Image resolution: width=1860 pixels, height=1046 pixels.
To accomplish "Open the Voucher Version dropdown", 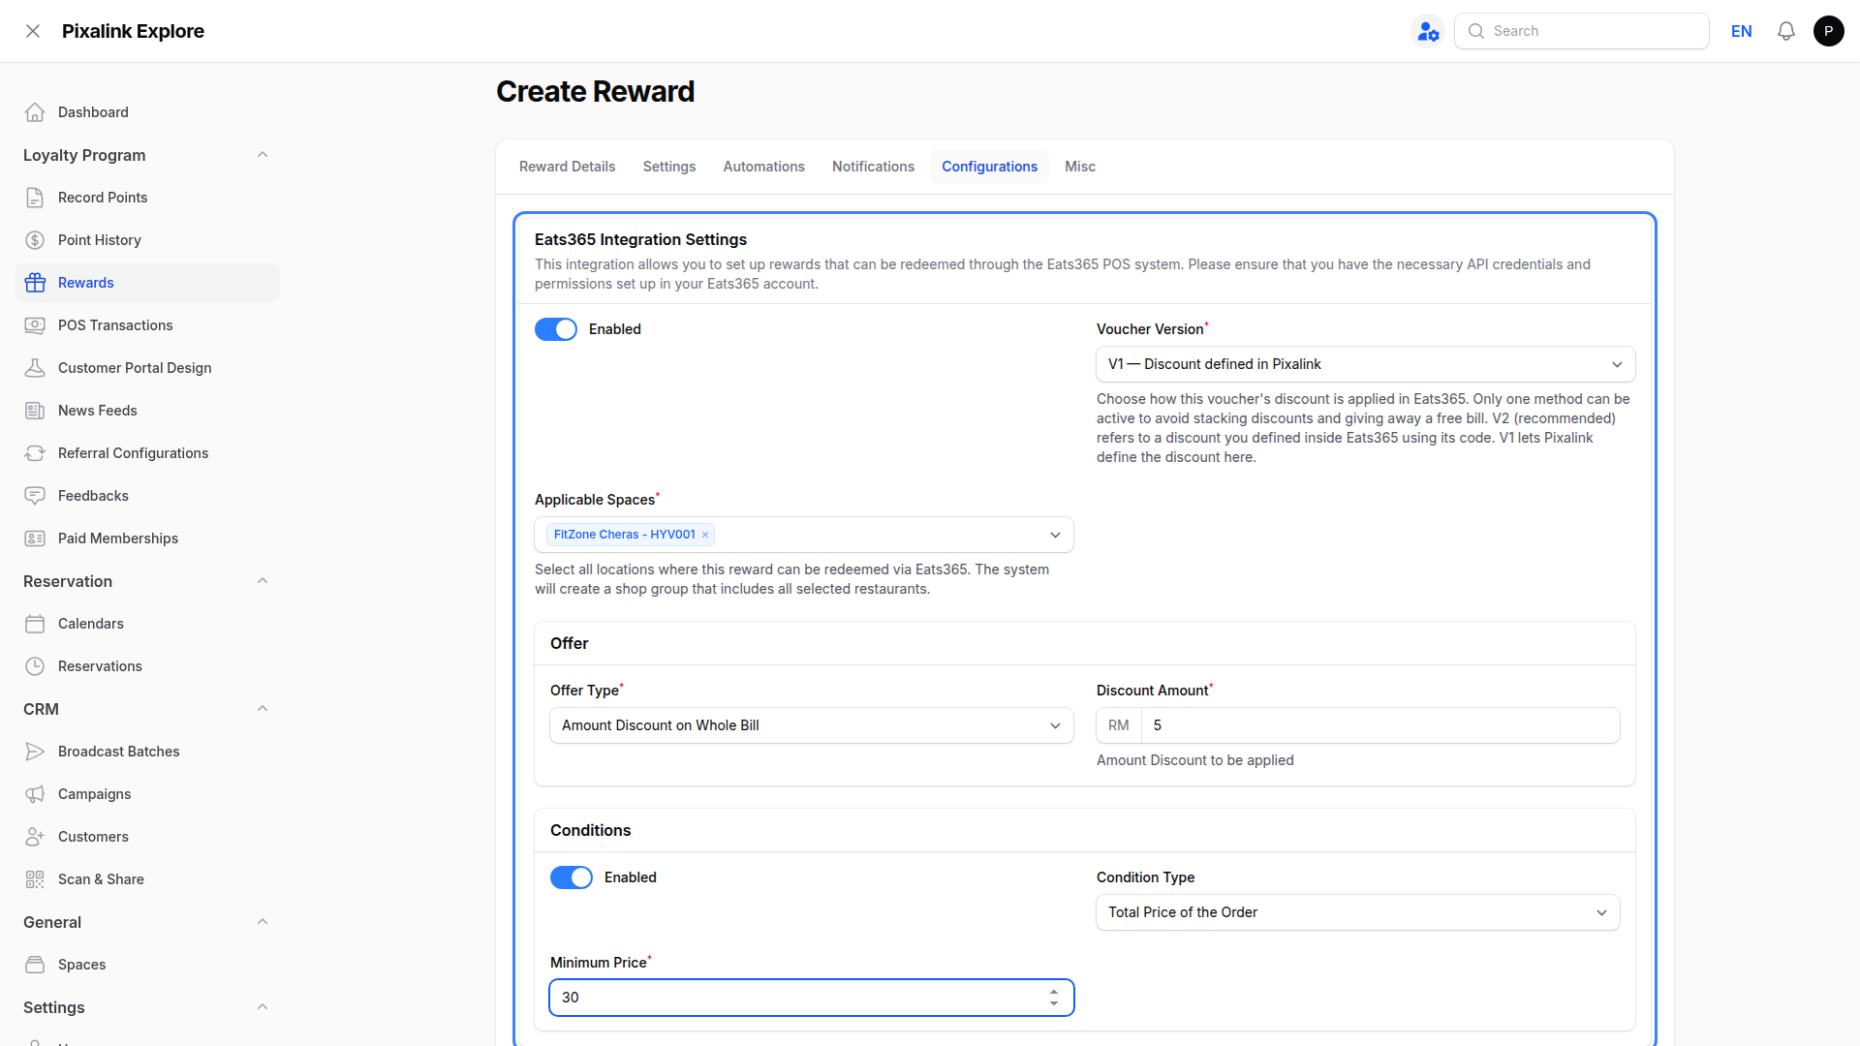I will [x=1366, y=364].
